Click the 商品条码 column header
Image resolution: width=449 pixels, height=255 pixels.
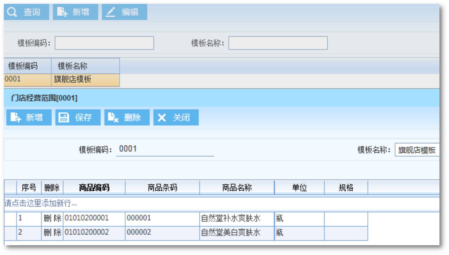click(x=162, y=187)
